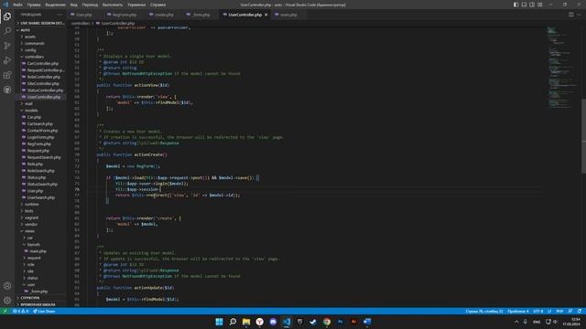Image resolution: width=586 pixels, height=329 pixels.
Task: Open taskbar Search
Action: tap(233, 322)
